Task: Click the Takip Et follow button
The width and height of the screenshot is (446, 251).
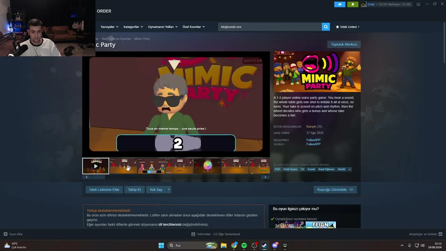Action: point(134,190)
